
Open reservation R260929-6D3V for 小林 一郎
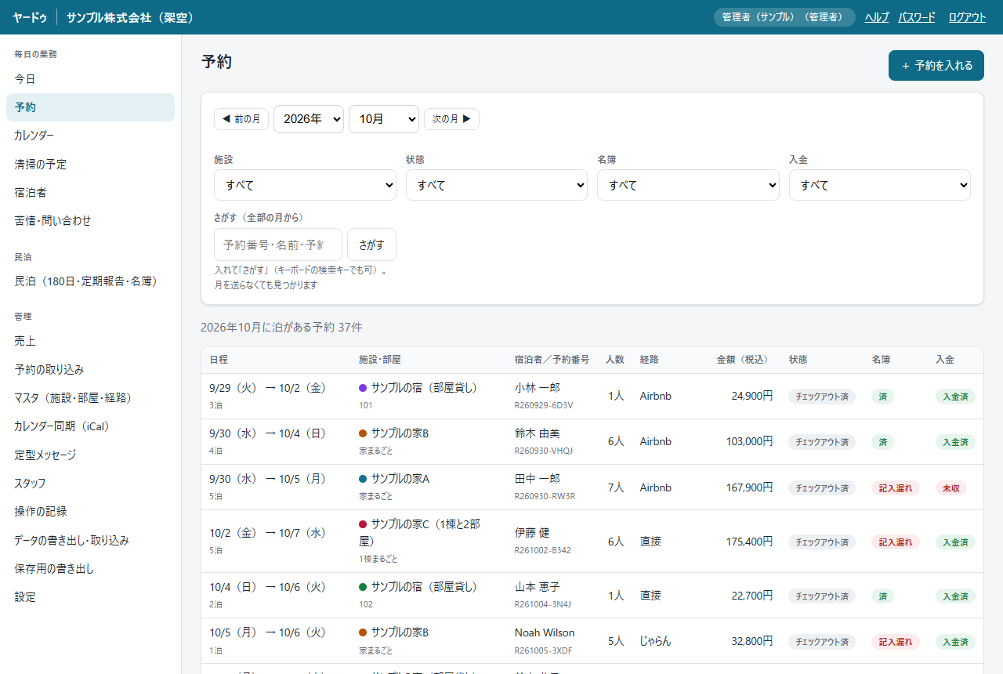click(592, 396)
